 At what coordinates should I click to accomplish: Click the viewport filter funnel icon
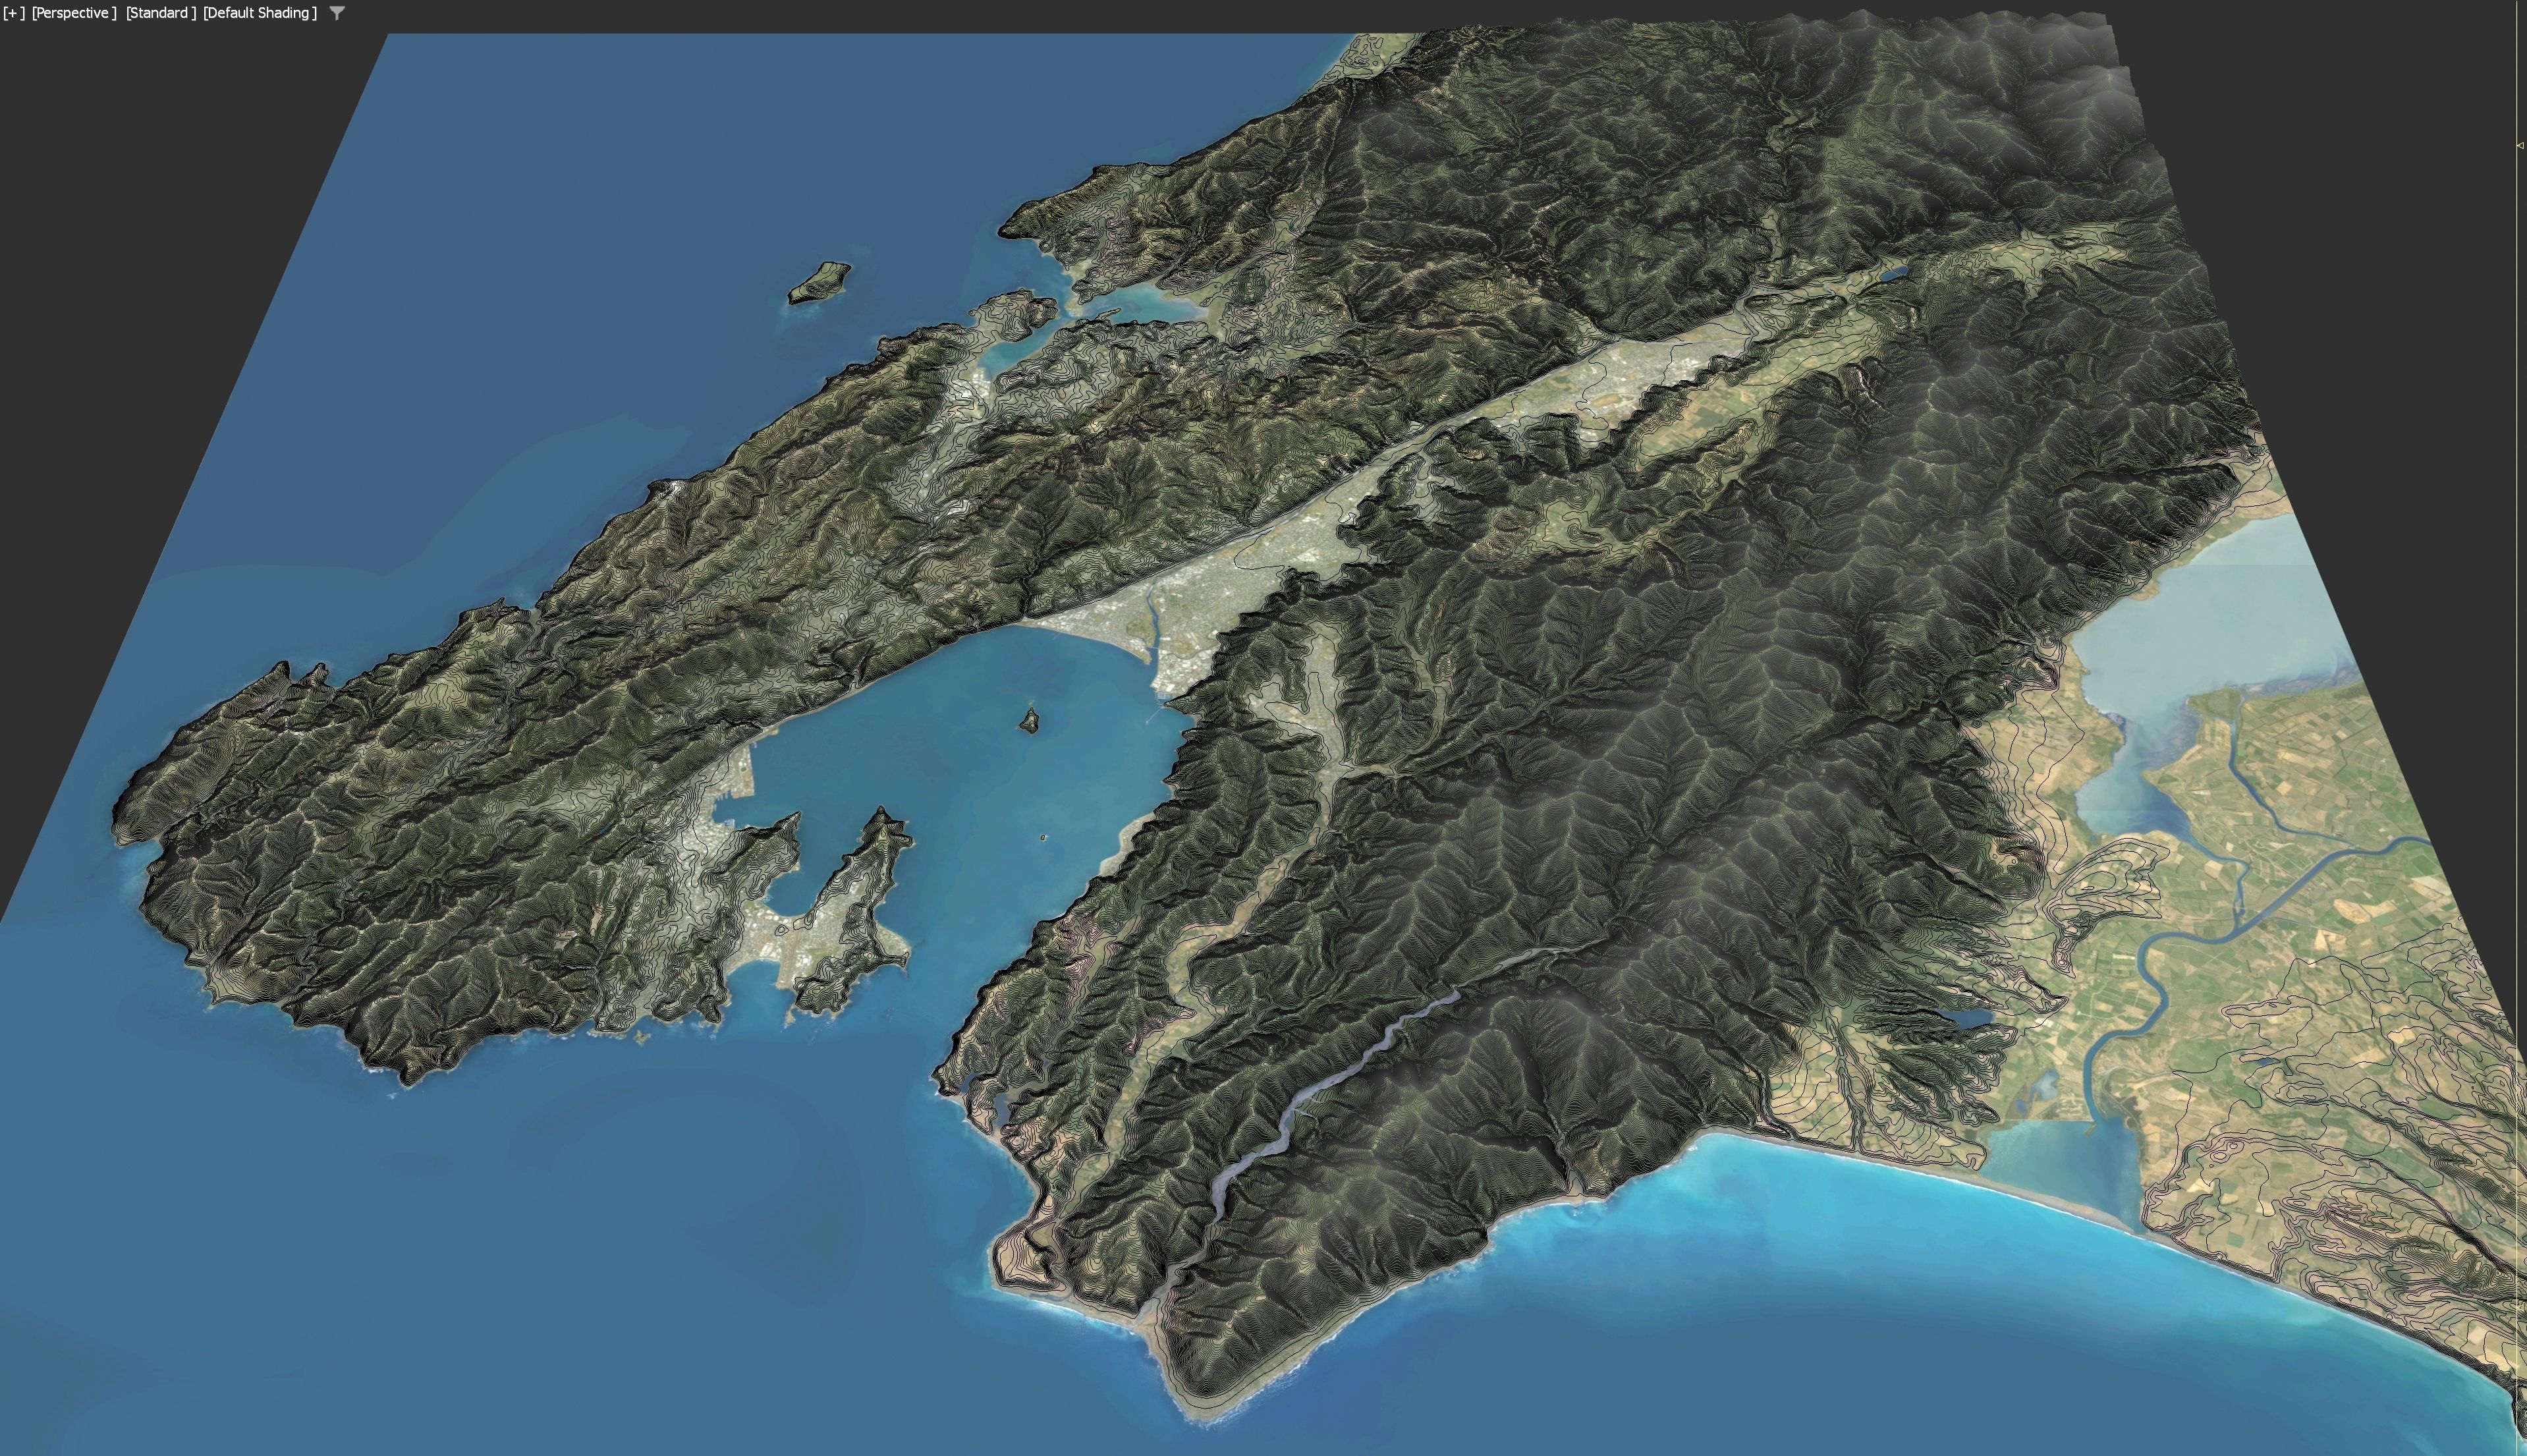(338, 13)
